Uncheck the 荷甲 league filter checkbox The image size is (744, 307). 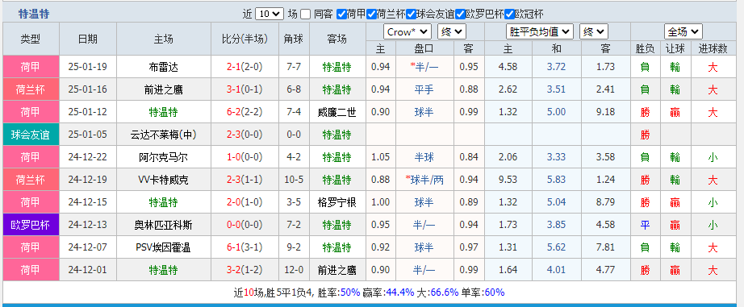pos(341,15)
